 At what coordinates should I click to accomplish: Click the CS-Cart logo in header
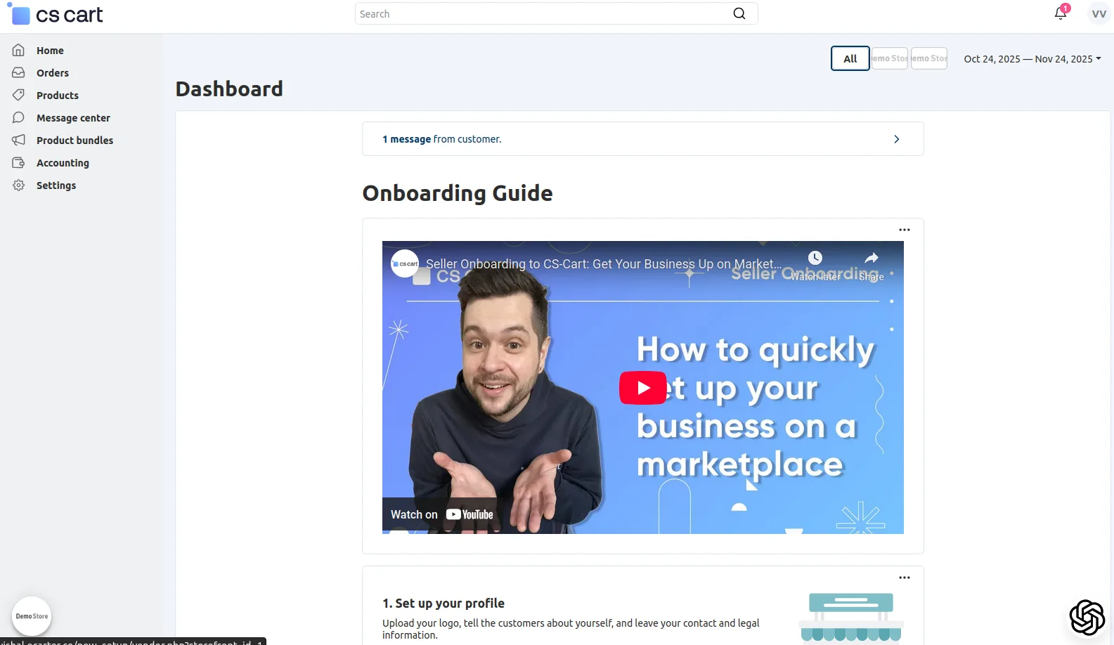56,14
